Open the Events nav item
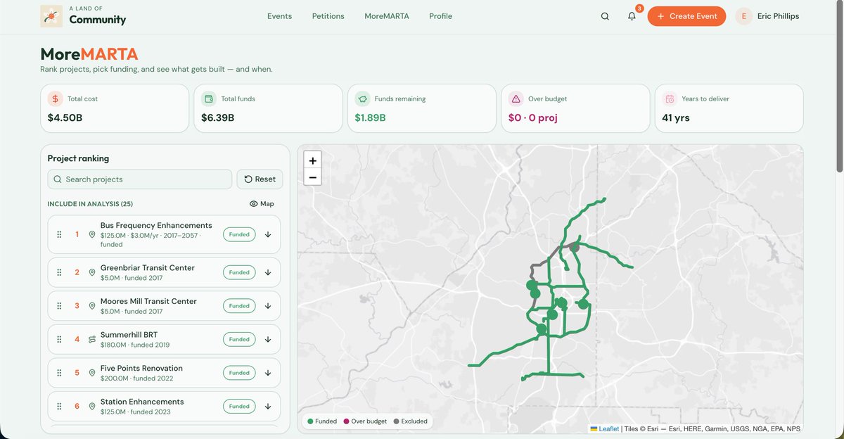The height and width of the screenshot is (439, 844). click(279, 16)
